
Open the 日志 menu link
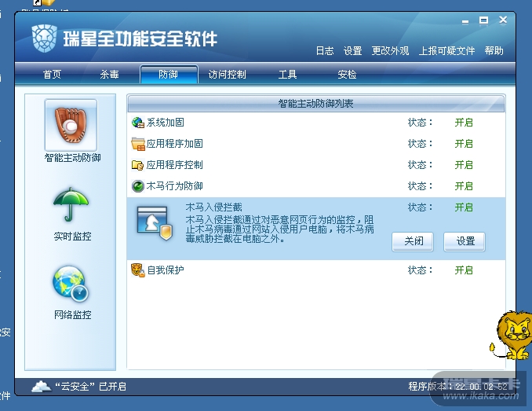(x=325, y=51)
